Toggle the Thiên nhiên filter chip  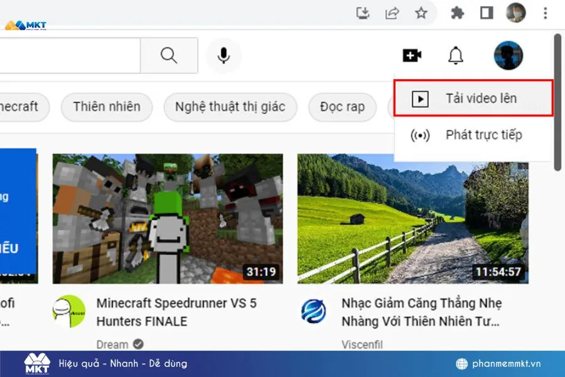(107, 107)
